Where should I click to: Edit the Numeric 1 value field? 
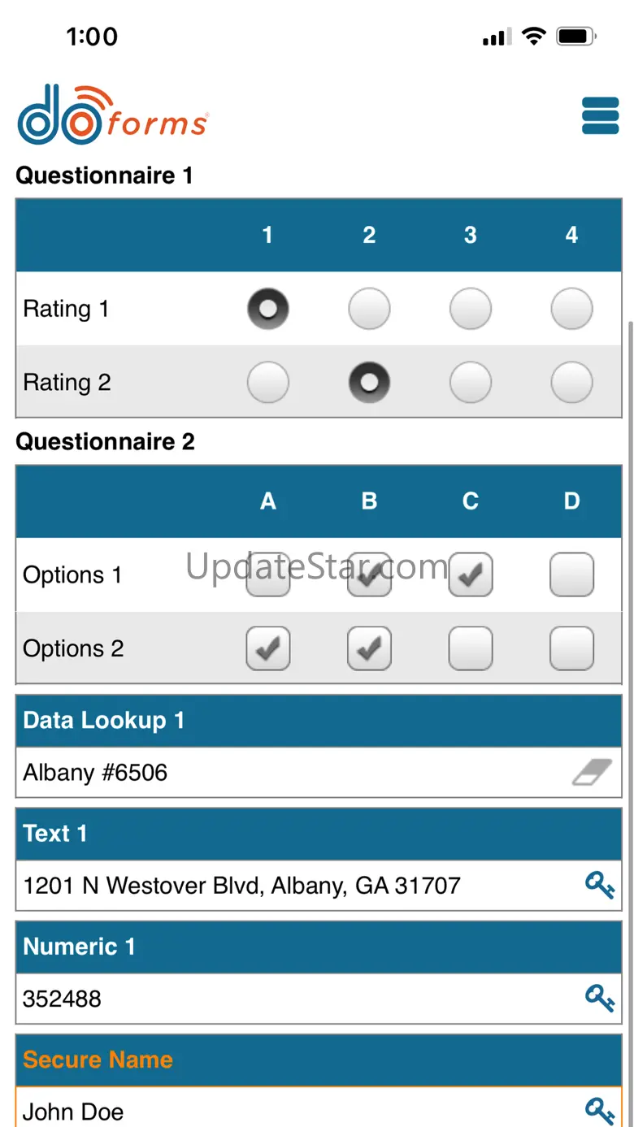click(x=284, y=998)
